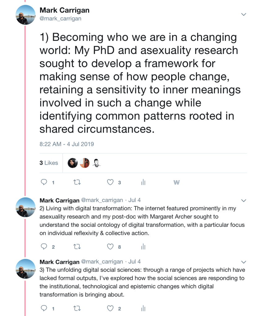Like the main tweet about asexuality research
Image resolution: width=260 pixels, height=316 pixels.
tap(110, 183)
